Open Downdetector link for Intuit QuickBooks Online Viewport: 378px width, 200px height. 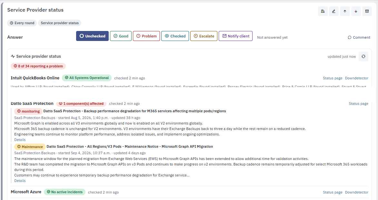point(356,78)
